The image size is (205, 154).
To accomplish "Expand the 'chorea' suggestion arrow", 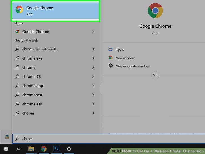I will click(x=93, y=113).
